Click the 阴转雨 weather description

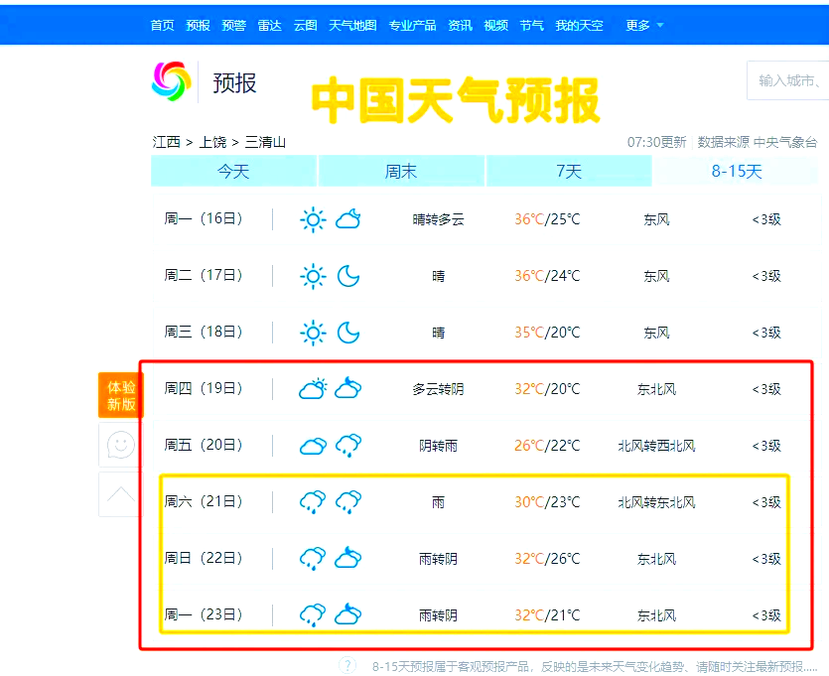click(x=438, y=446)
